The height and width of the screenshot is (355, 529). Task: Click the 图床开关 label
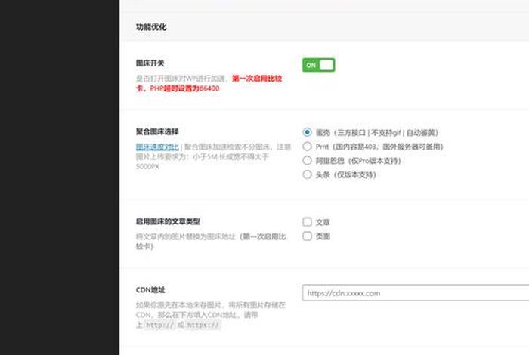[x=150, y=63]
